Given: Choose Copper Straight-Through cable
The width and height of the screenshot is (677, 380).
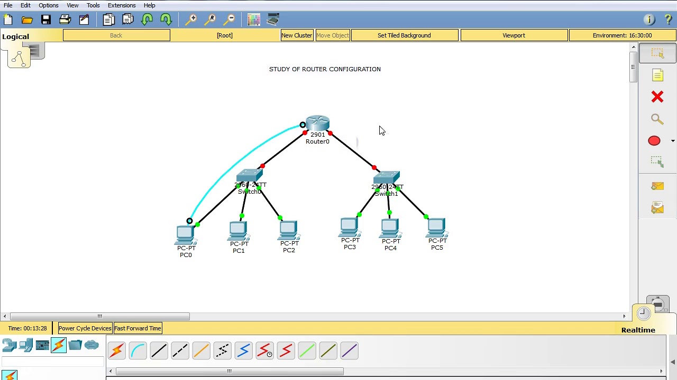Looking at the screenshot, I should pyautogui.click(x=159, y=351).
